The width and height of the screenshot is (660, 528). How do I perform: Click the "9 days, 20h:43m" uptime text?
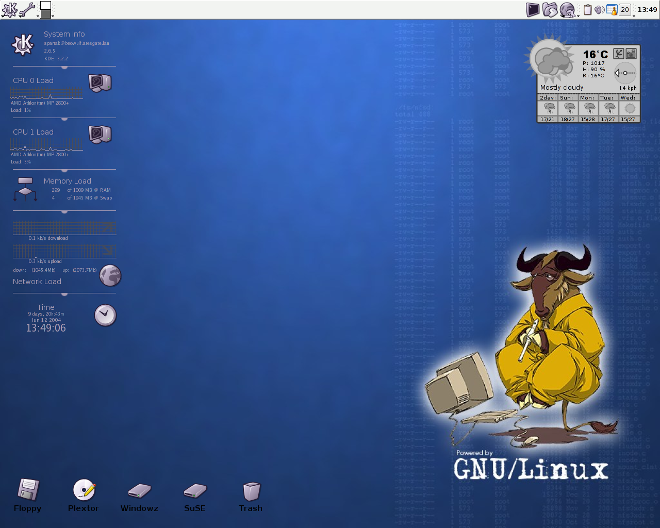tap(46, 314)
